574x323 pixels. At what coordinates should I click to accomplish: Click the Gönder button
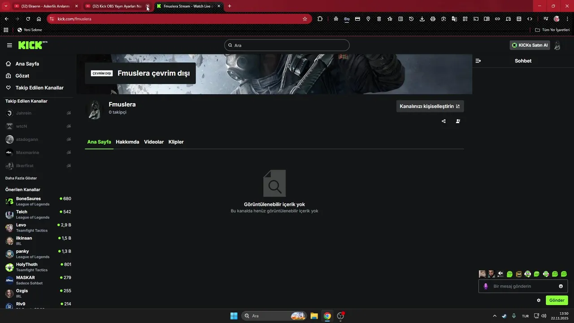557,300
